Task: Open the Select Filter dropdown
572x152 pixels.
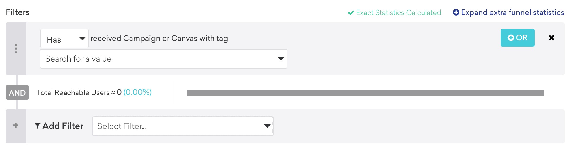Action: [x=183, y=126]
